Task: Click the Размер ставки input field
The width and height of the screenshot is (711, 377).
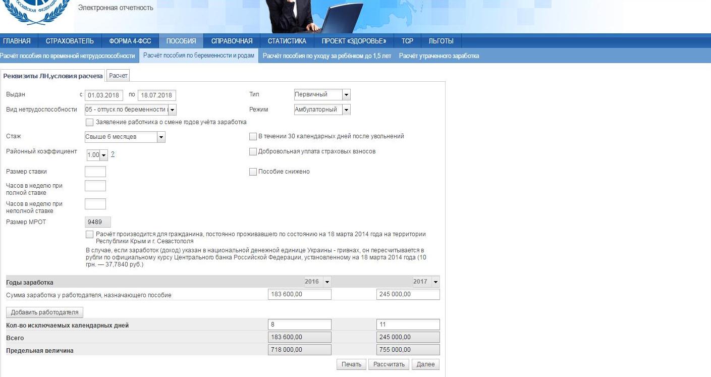Action: coord(95,172)
